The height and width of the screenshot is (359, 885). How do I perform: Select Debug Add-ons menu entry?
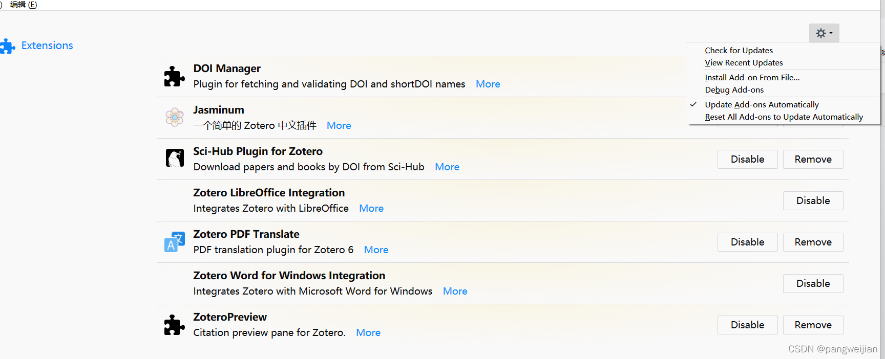[734, 89]
